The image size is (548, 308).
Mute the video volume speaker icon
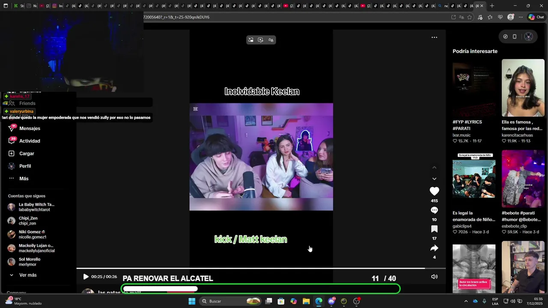434,277
